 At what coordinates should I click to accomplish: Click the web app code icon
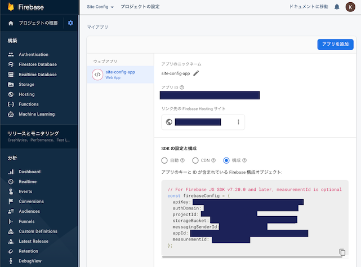click(x=97, y=75)
